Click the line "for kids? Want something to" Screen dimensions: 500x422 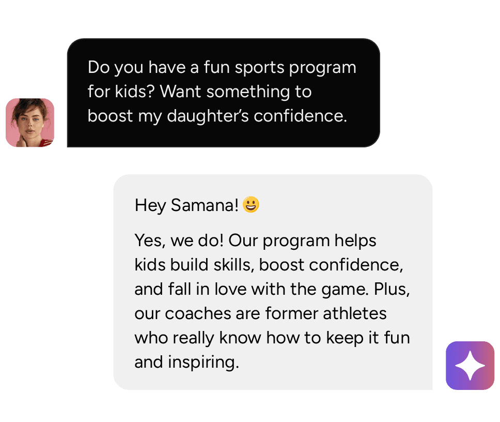click(x=199, y=92)
